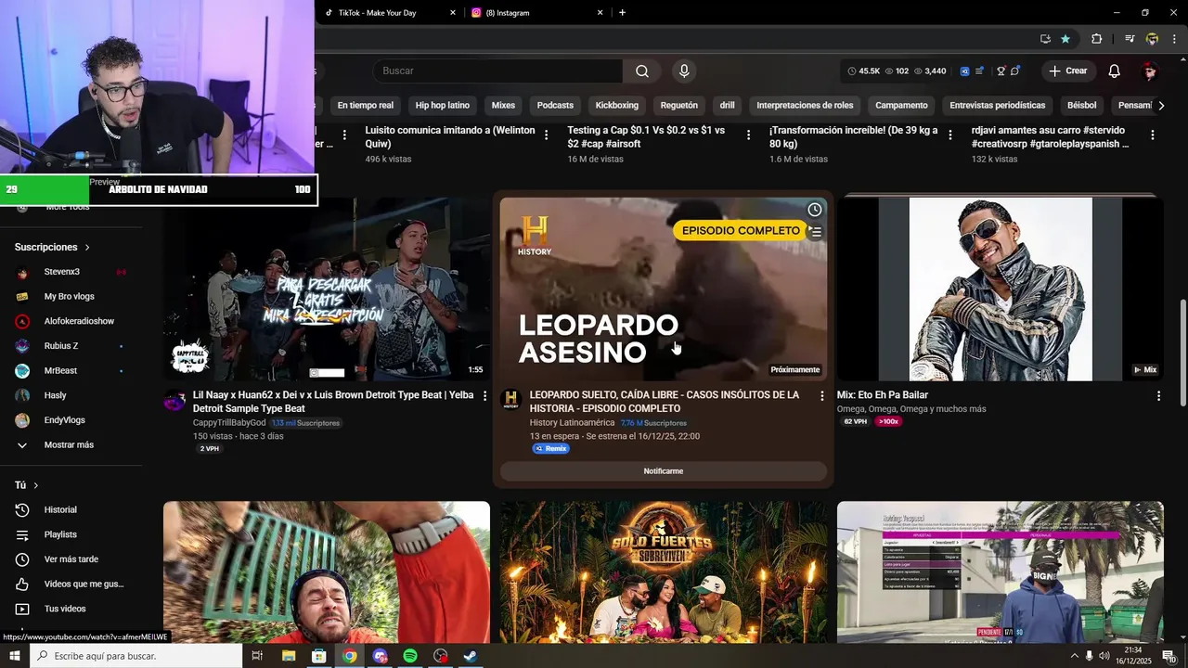Viewport: 1188px width, 668px height.
Task: Open the Leopardo Asesino video thumbnail
Action: point(664,289)
